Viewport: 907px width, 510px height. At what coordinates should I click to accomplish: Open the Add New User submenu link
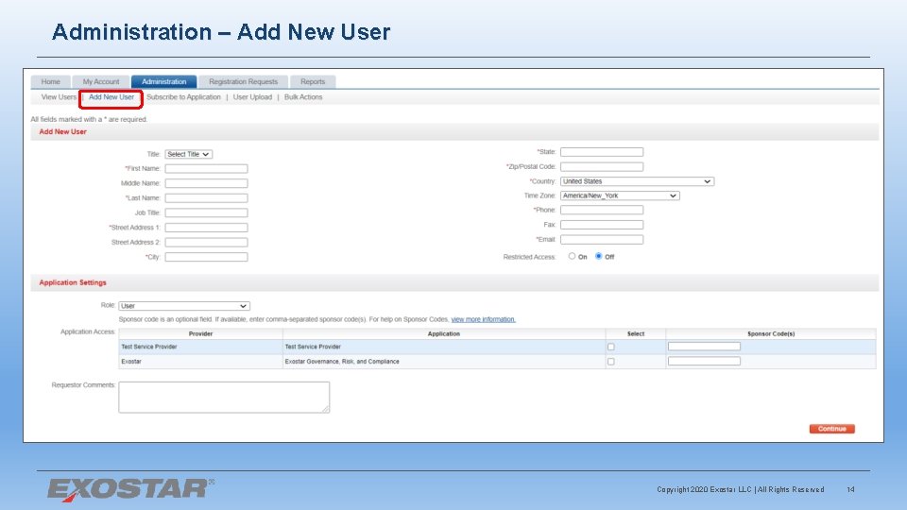pos(111,97)
